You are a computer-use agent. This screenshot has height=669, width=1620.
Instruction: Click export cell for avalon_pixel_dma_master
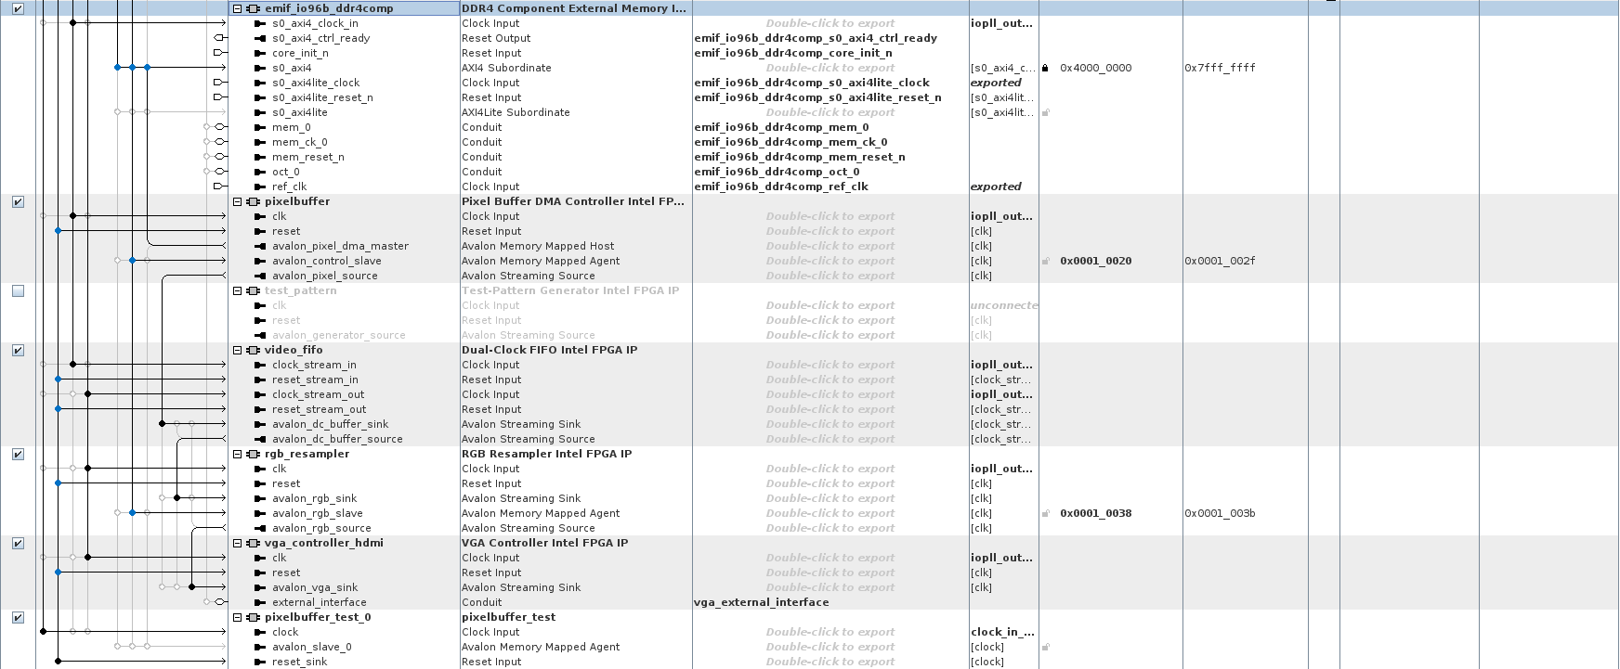click(830, 246)
